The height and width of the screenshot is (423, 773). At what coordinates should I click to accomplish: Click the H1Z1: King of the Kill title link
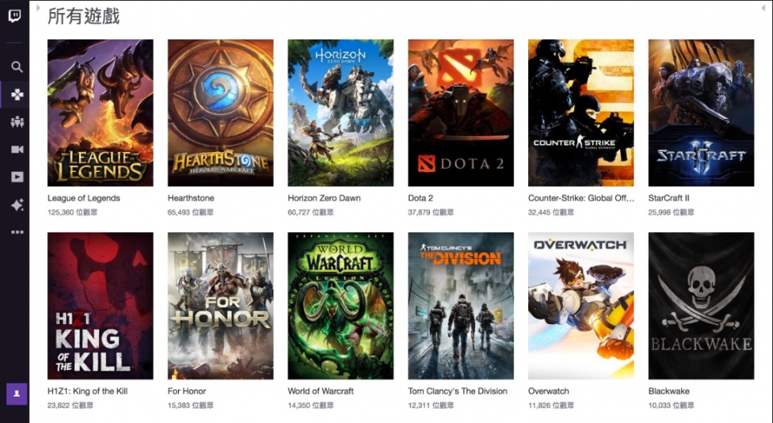pyautogui.click(x=87, y=391)
